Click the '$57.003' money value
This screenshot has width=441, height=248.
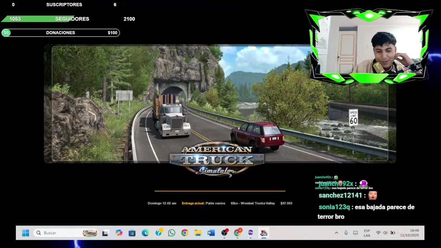286,203
